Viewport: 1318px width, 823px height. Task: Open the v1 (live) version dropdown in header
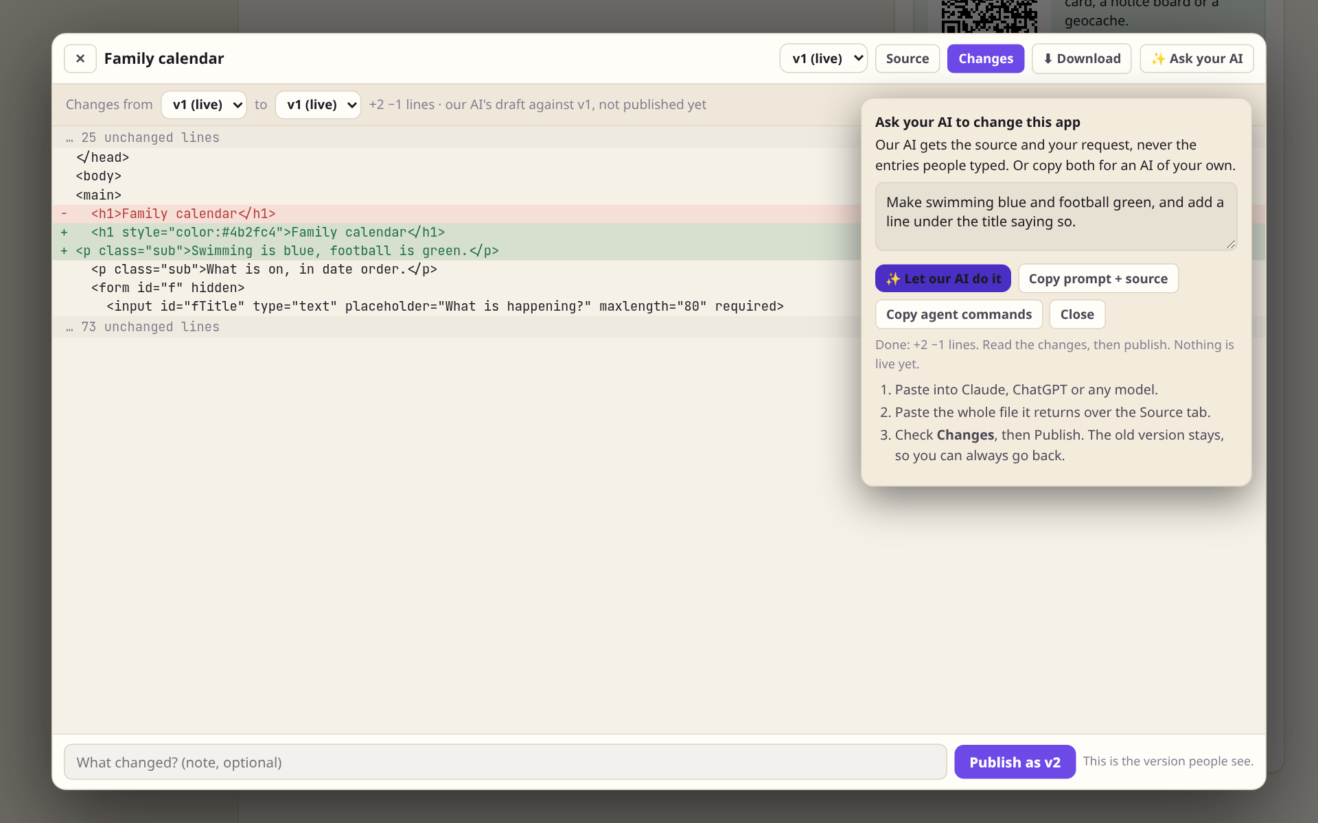(824, 59)
